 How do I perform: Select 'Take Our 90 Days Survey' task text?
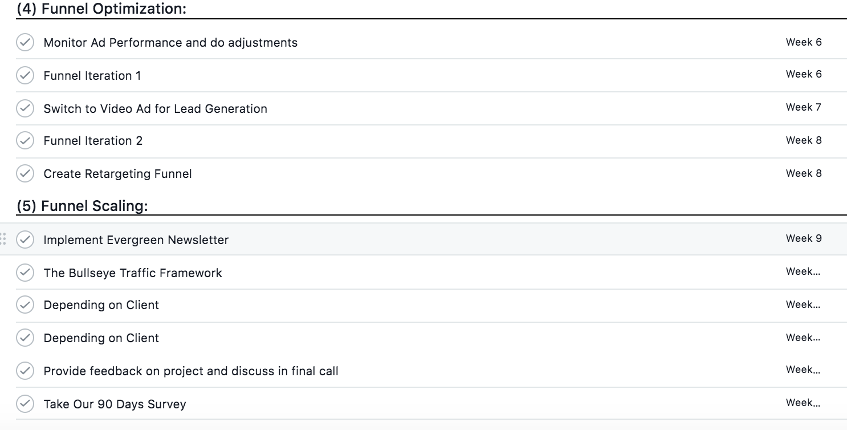(115, 404)
